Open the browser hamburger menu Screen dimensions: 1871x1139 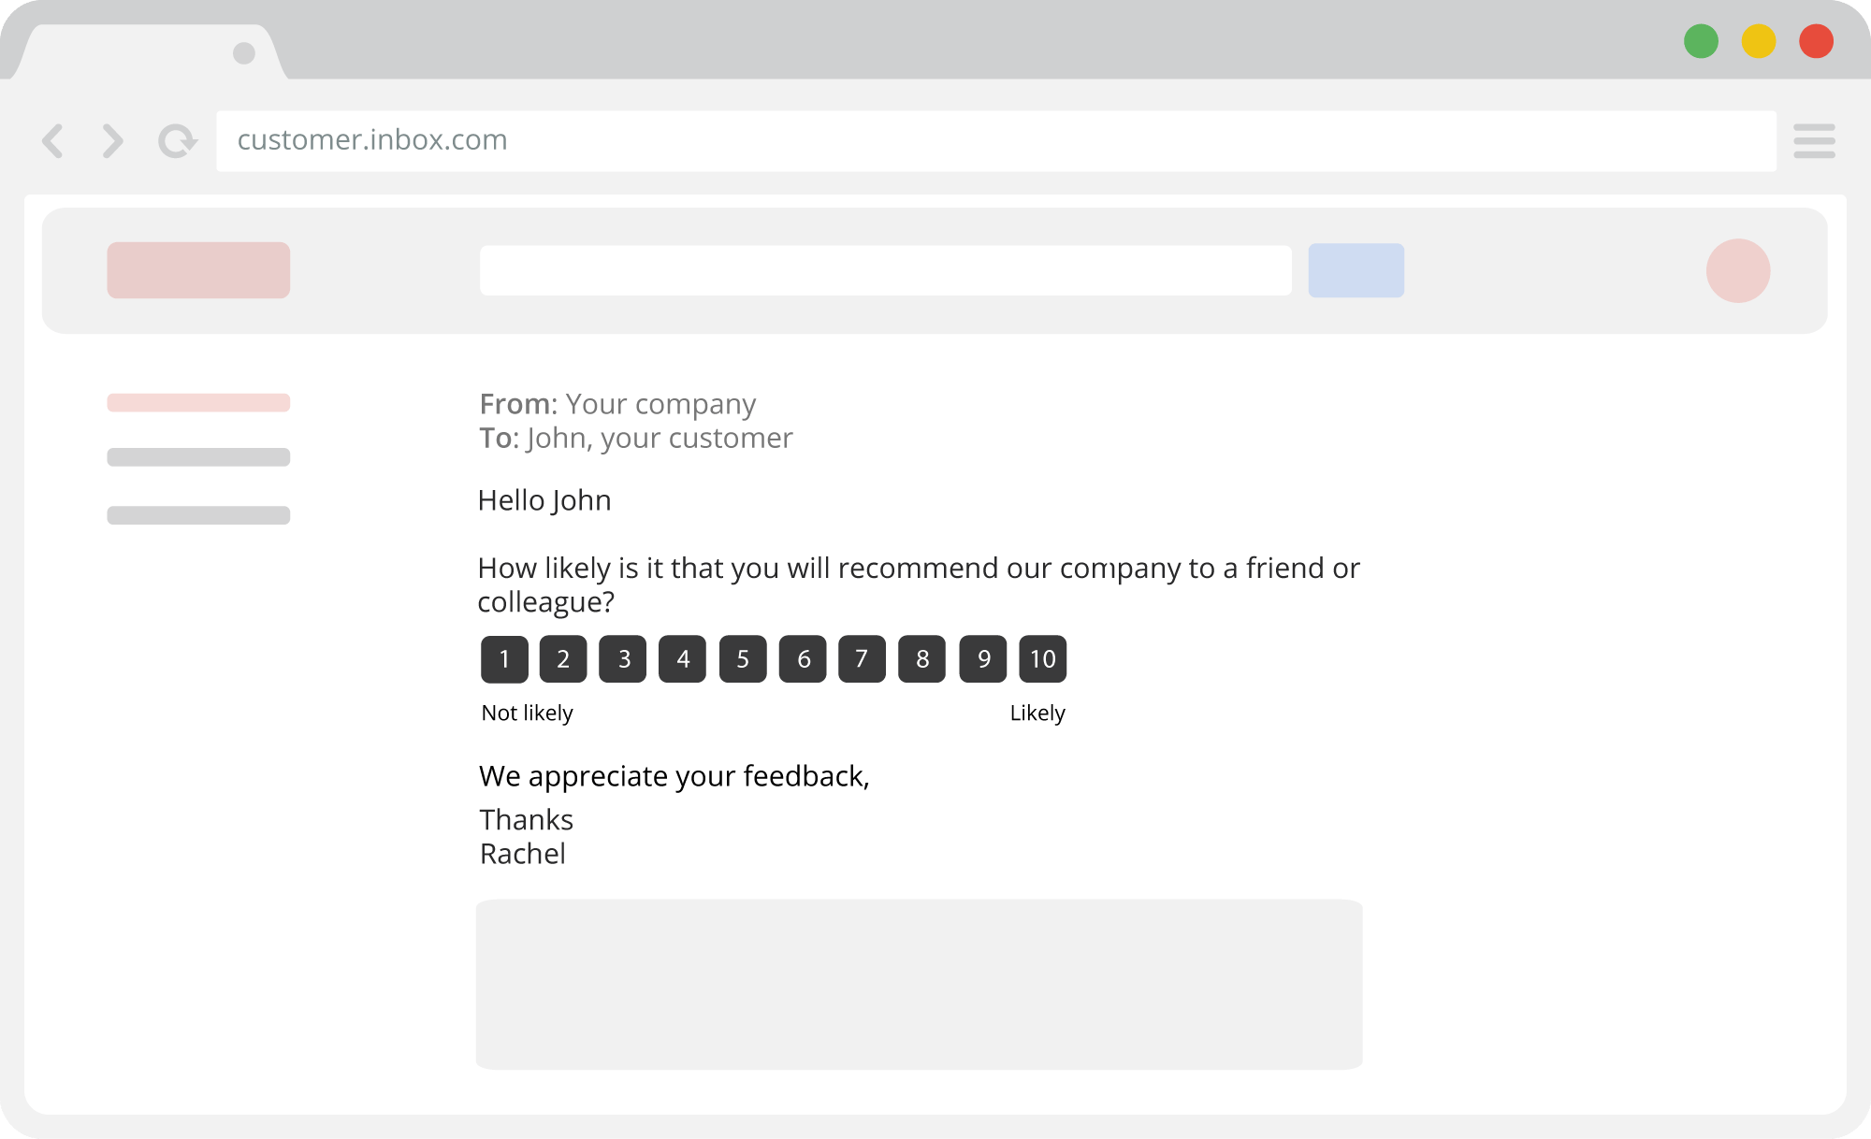(1814, 141)
